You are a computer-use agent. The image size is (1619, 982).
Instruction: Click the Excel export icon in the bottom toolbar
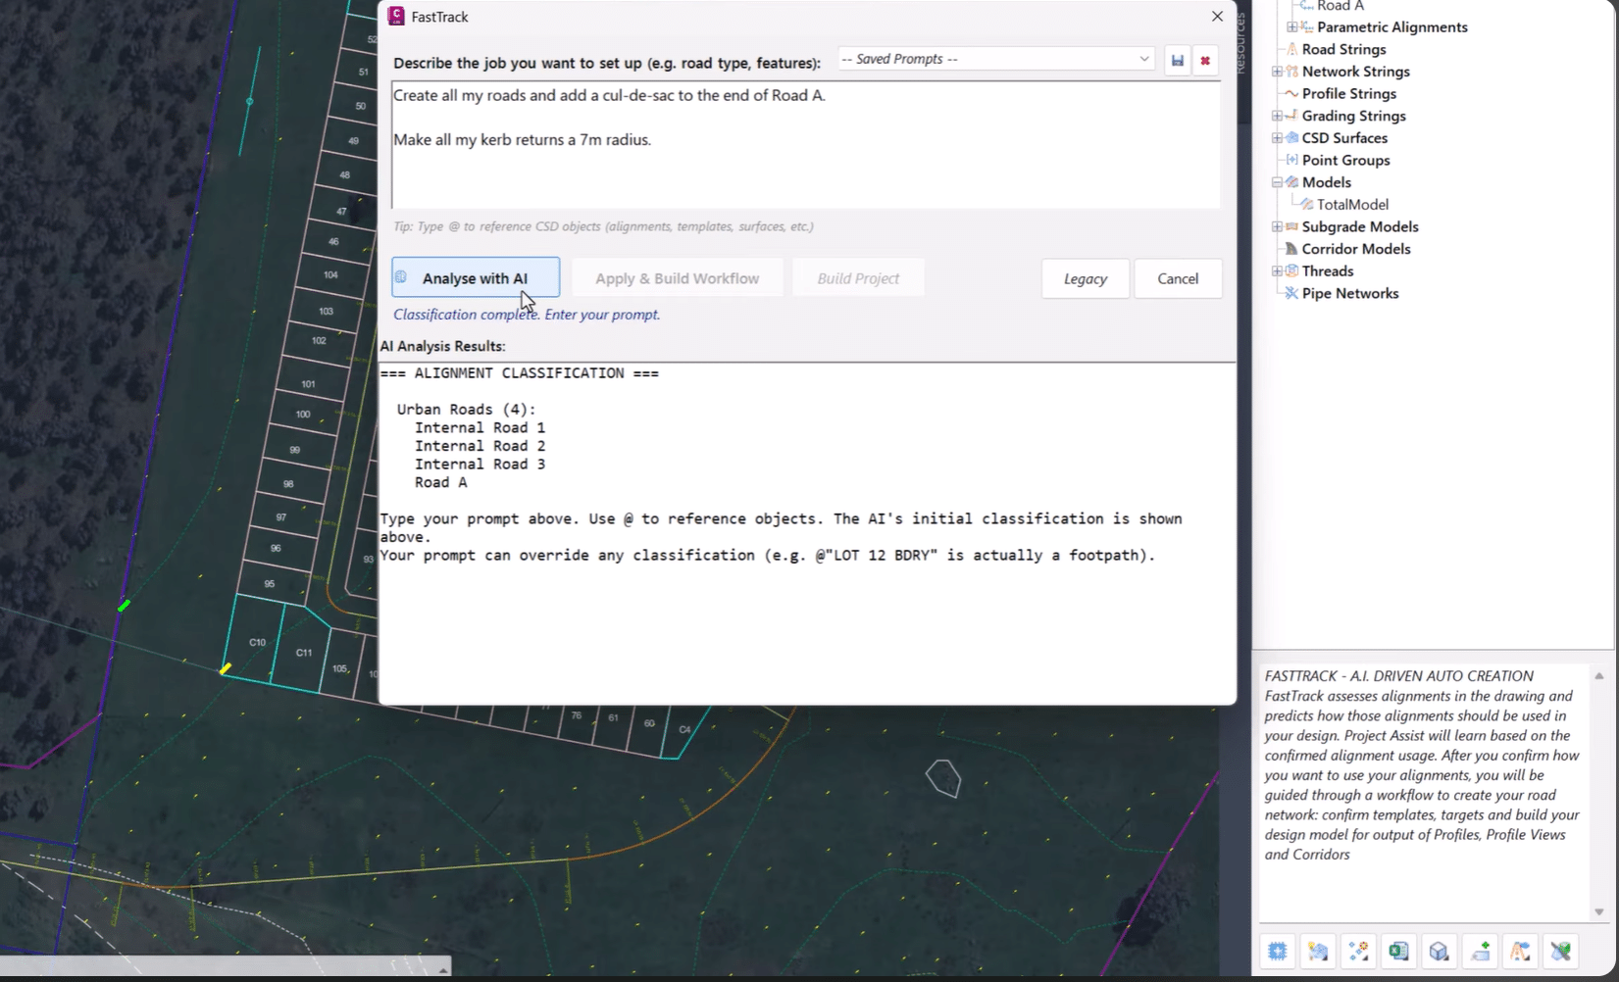[x=1398, y=951]
